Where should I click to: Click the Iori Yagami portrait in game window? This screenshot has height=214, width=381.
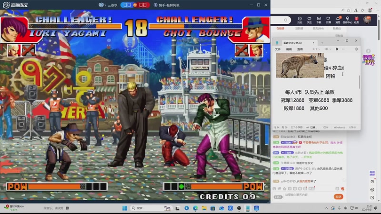(13, 29)
